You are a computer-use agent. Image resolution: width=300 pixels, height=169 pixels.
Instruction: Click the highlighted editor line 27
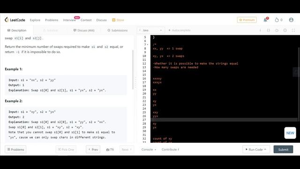click(x=224, y=120)
